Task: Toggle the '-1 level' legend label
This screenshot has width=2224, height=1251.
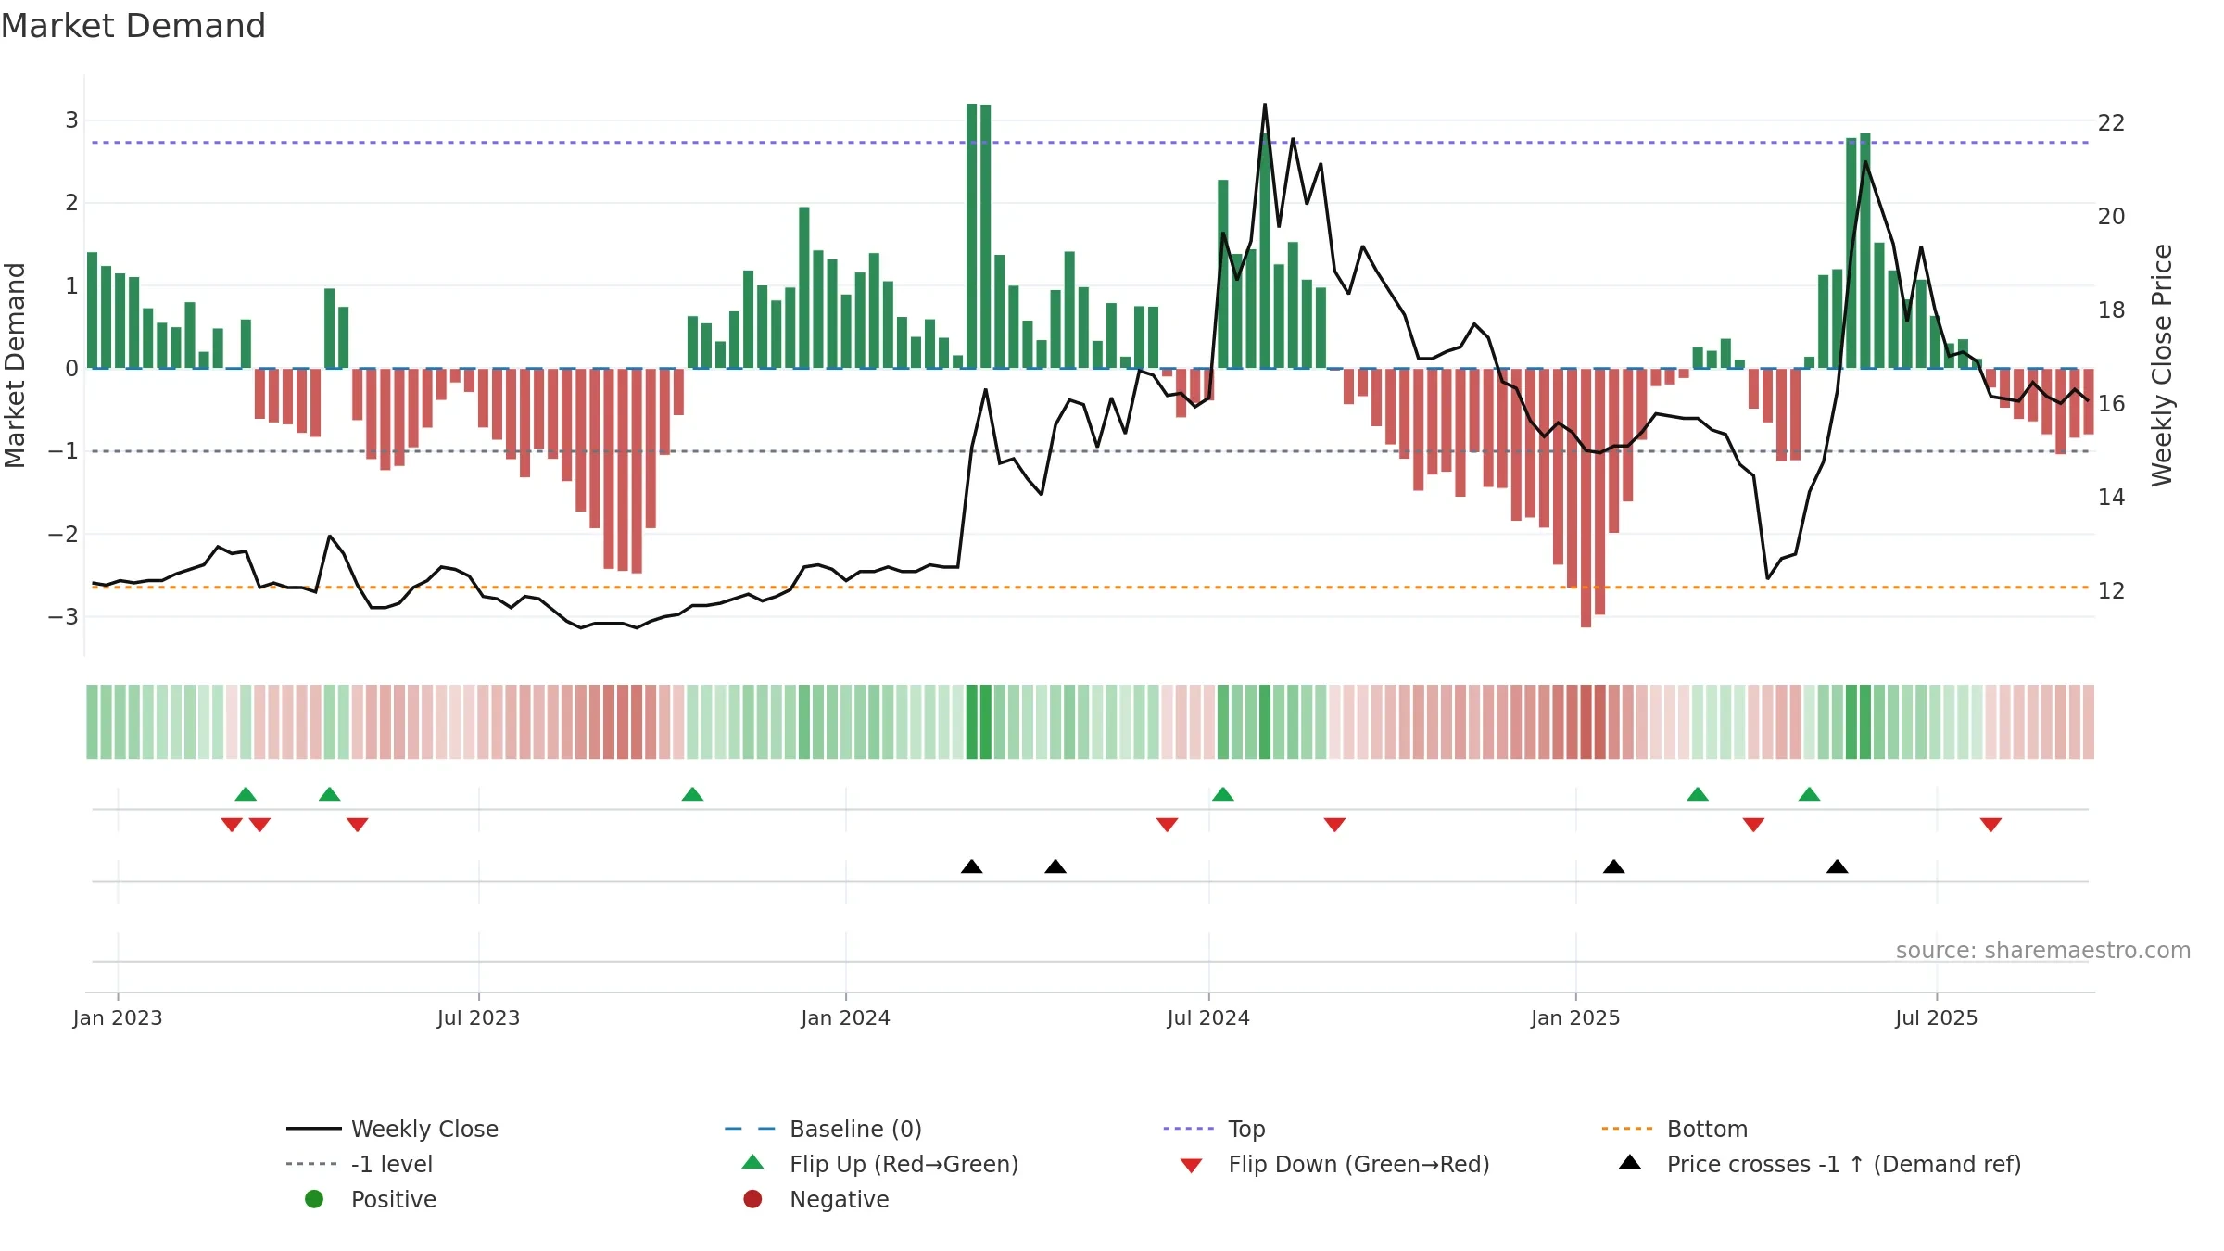Action: click(x=392, y=1164)
